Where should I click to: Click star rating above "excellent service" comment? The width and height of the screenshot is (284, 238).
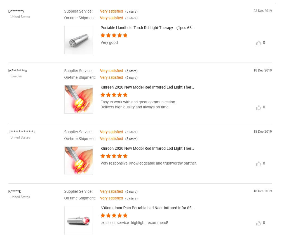(x=114, y=216)
